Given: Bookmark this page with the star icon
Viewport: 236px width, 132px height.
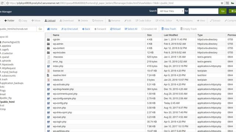Looking at the screenshot, I should [x=222, y=3].
